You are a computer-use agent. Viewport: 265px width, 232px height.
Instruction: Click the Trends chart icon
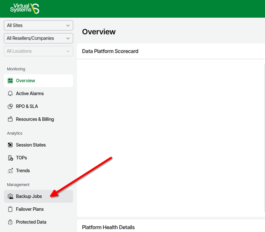pyautogui.click(x=10, y=171)
